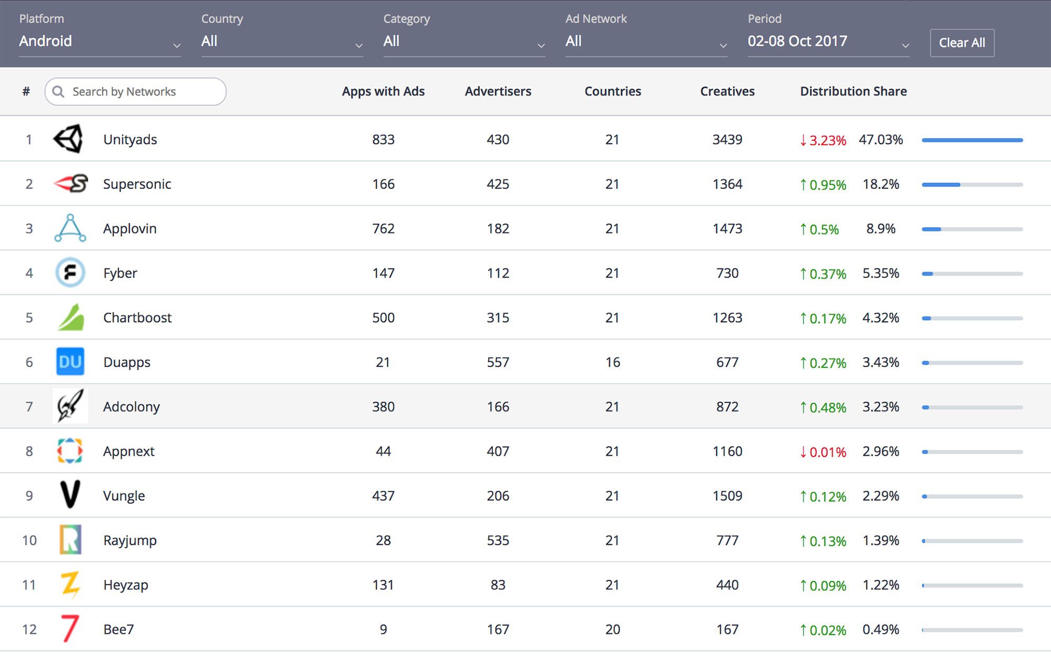Click the Vungle V logo
Screen dimensions: 1051x659
[x=70, y=495]
